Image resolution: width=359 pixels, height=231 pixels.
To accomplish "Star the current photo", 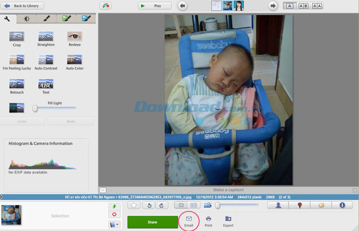I will (134, 205).
